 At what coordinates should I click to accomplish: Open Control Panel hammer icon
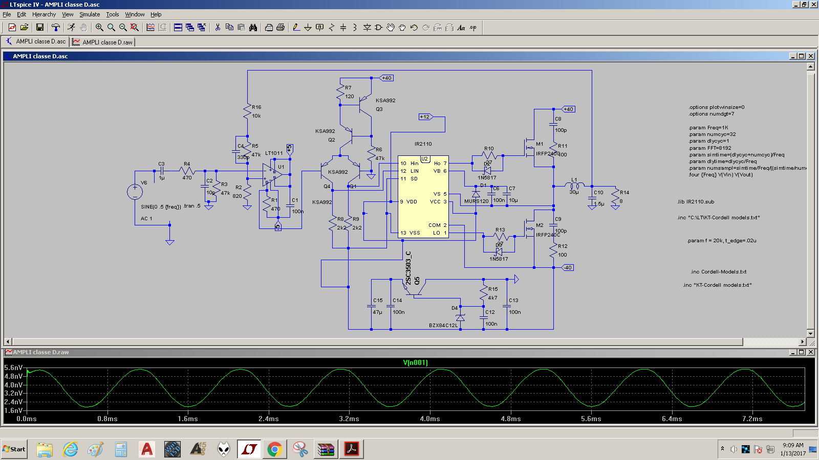(55, 28)
